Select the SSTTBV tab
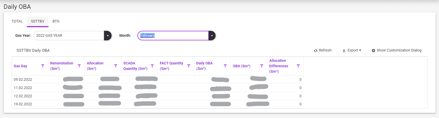Viewport: 439px width, 118px height. [x=38, y=21]
